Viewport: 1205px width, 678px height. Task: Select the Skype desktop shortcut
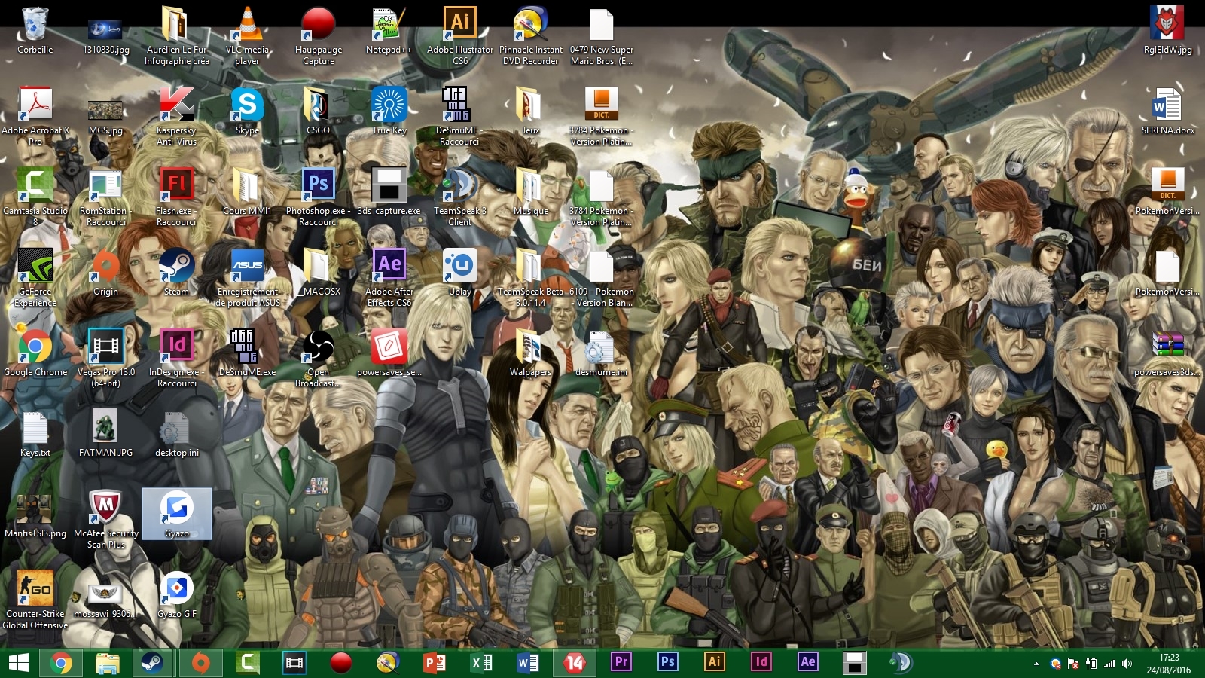pyautogui.click(x=248, y=111)
